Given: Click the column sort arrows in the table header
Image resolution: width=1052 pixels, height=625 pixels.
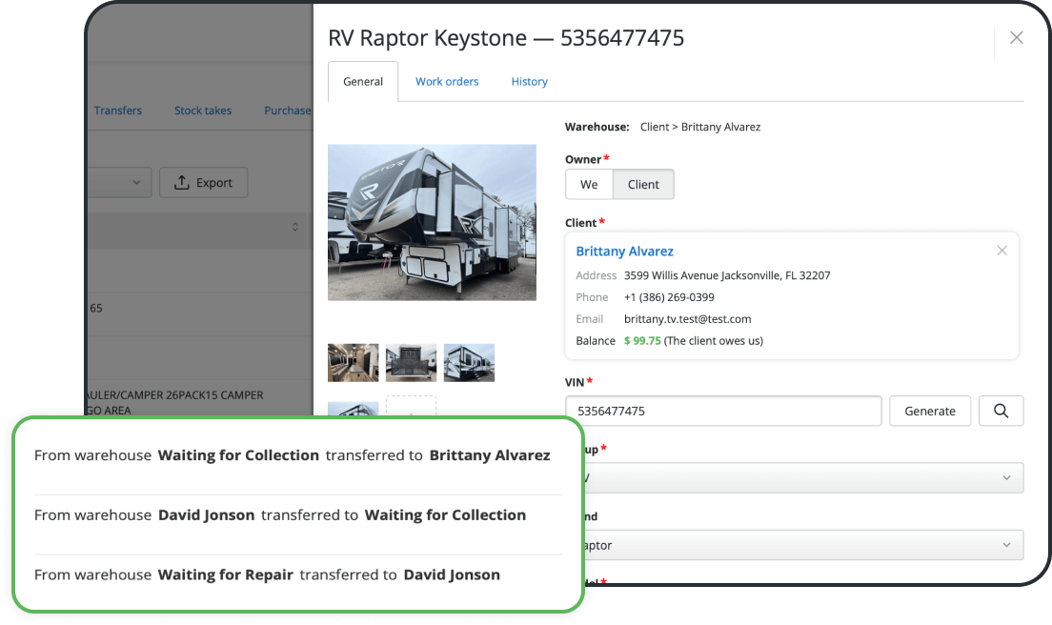Looking at the screenshot, I should pyautogui.click(x=295, y=227).
